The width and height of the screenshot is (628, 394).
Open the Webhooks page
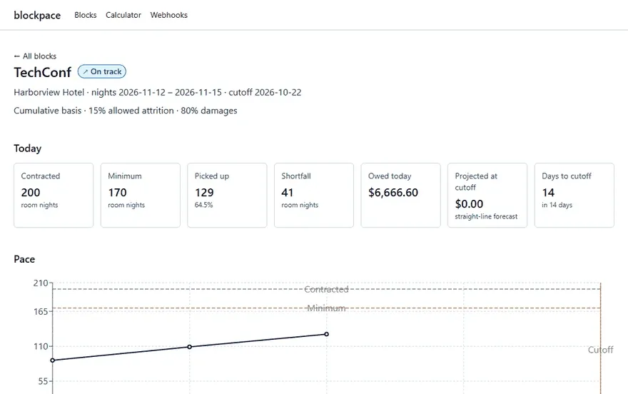(x=168, y=15)
